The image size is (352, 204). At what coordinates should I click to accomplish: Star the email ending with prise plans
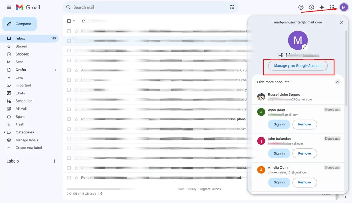click(76, 119)
